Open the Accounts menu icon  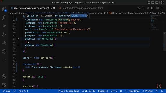point(4,76)
